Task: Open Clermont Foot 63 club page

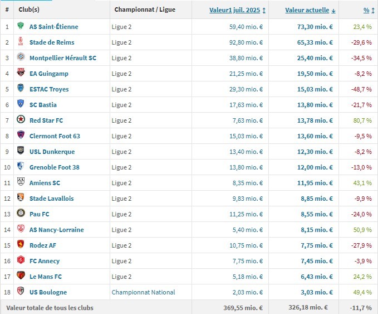Action: (55, 136)
